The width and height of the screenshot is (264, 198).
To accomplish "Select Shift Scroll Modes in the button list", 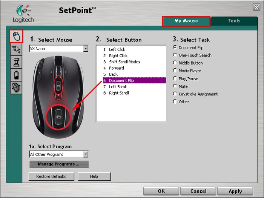I will (x=134, y=62).
